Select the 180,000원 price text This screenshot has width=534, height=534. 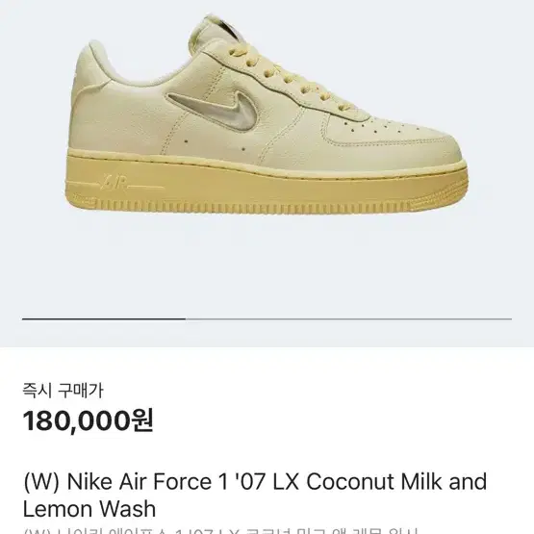click(88, 420)
